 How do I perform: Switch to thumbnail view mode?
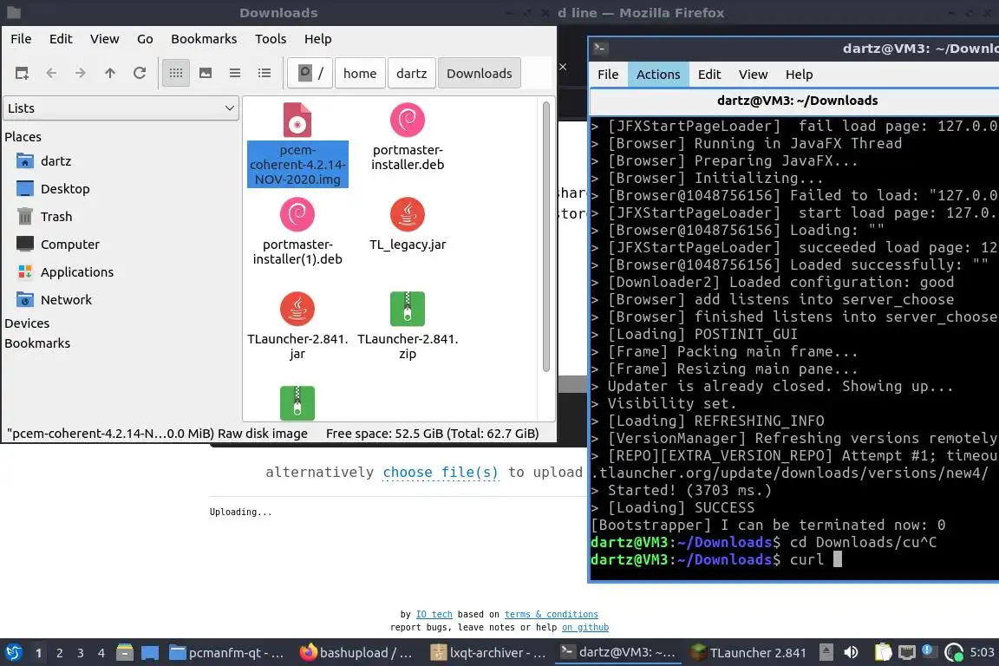206,74
